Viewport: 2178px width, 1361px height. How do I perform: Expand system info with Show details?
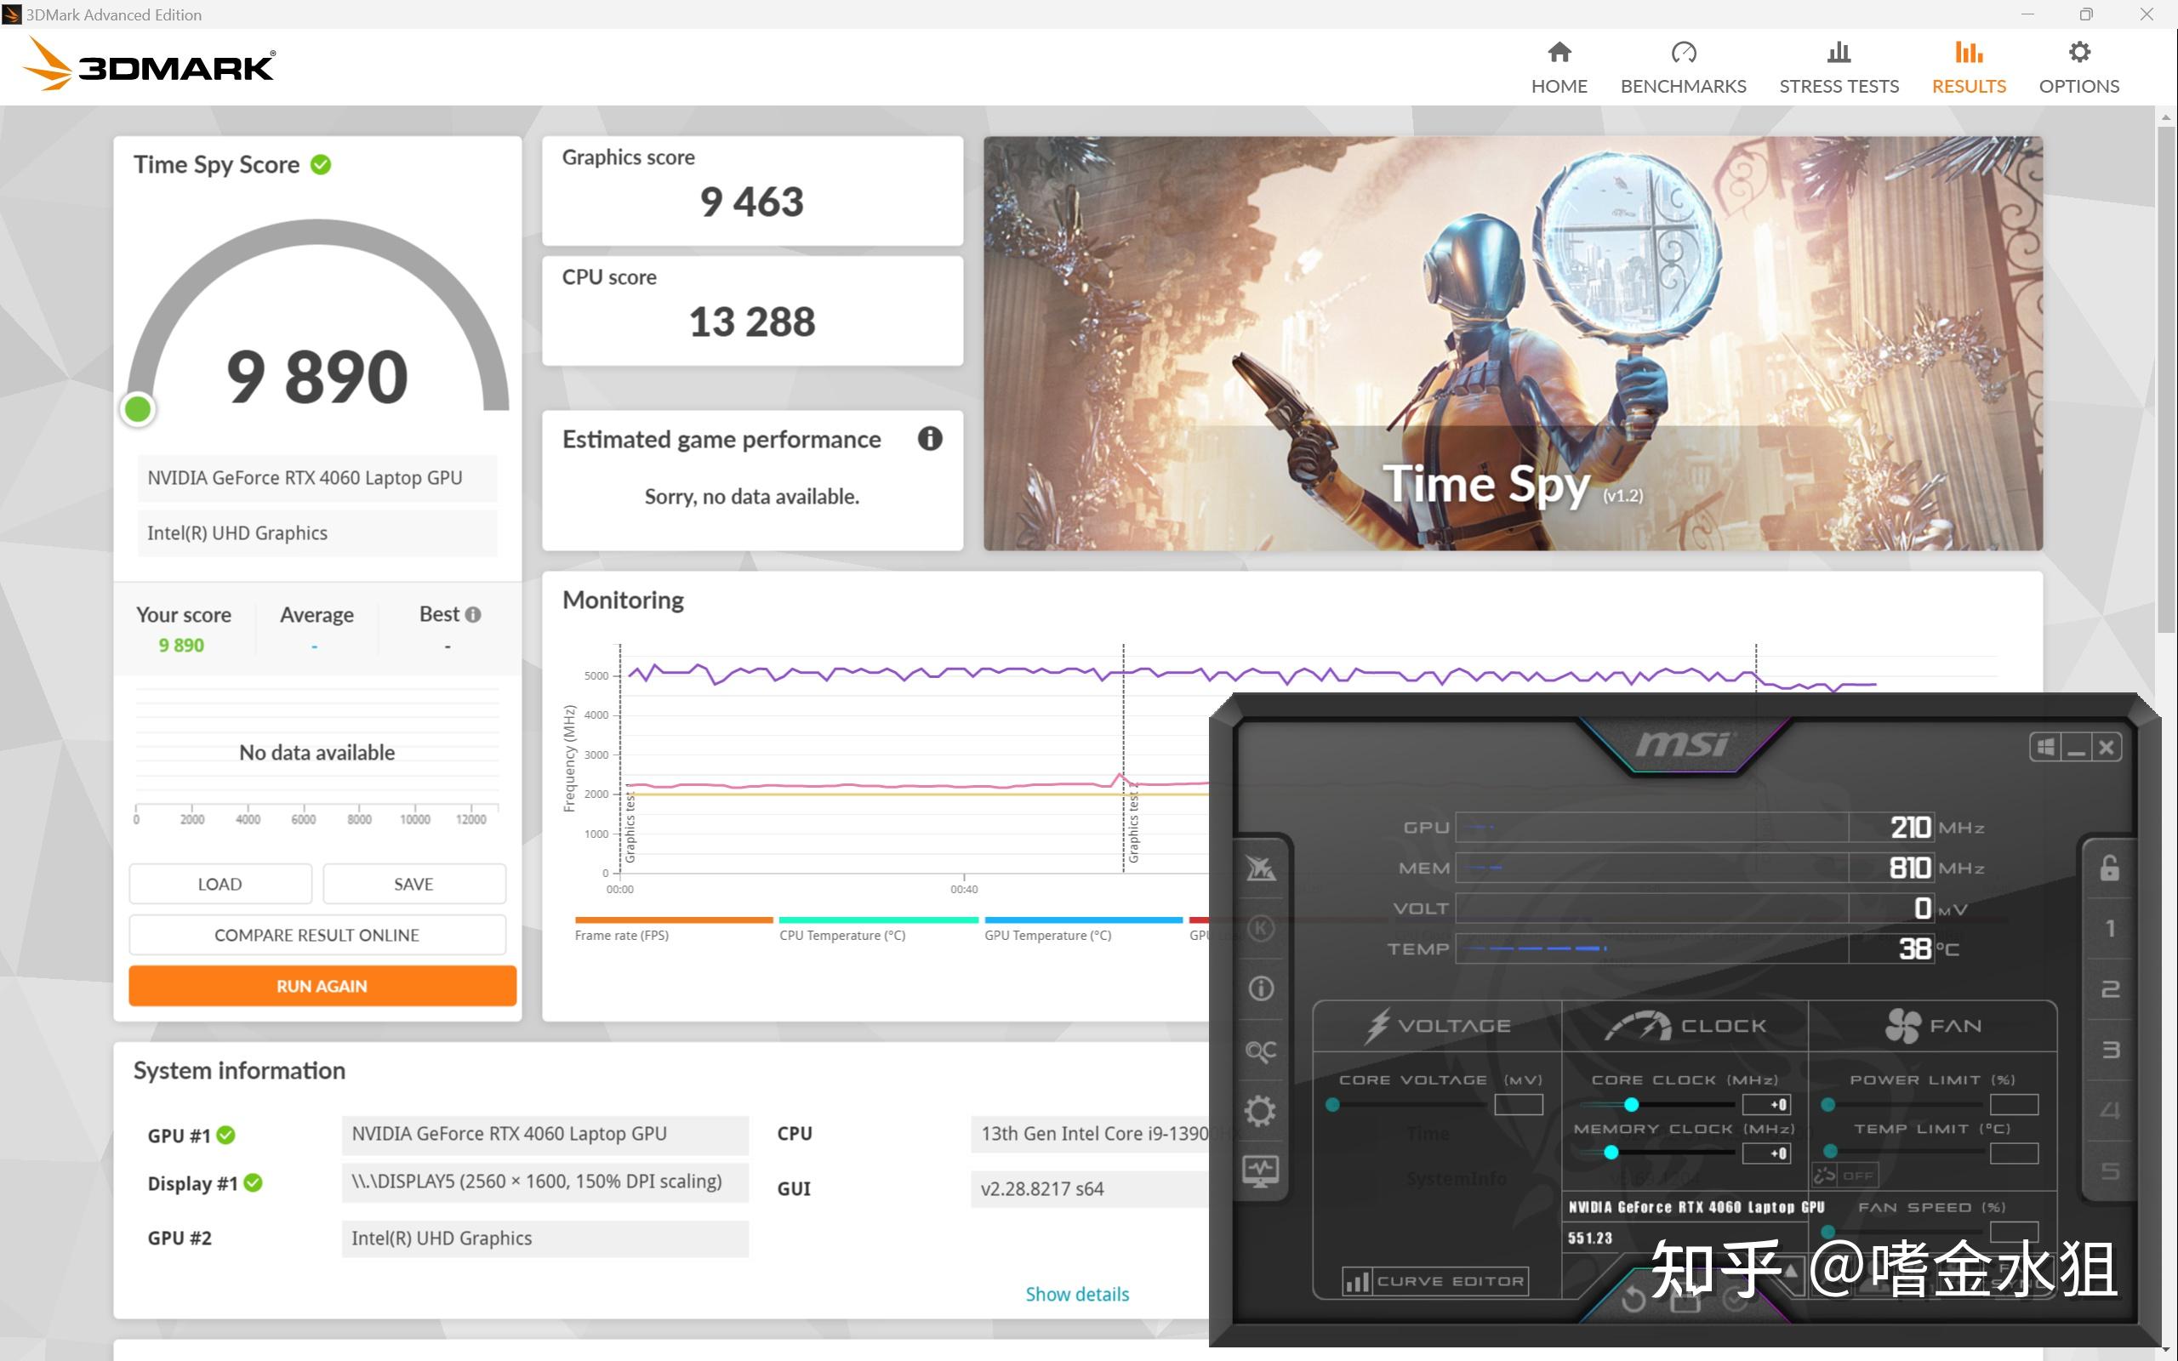[1076, 1294]
